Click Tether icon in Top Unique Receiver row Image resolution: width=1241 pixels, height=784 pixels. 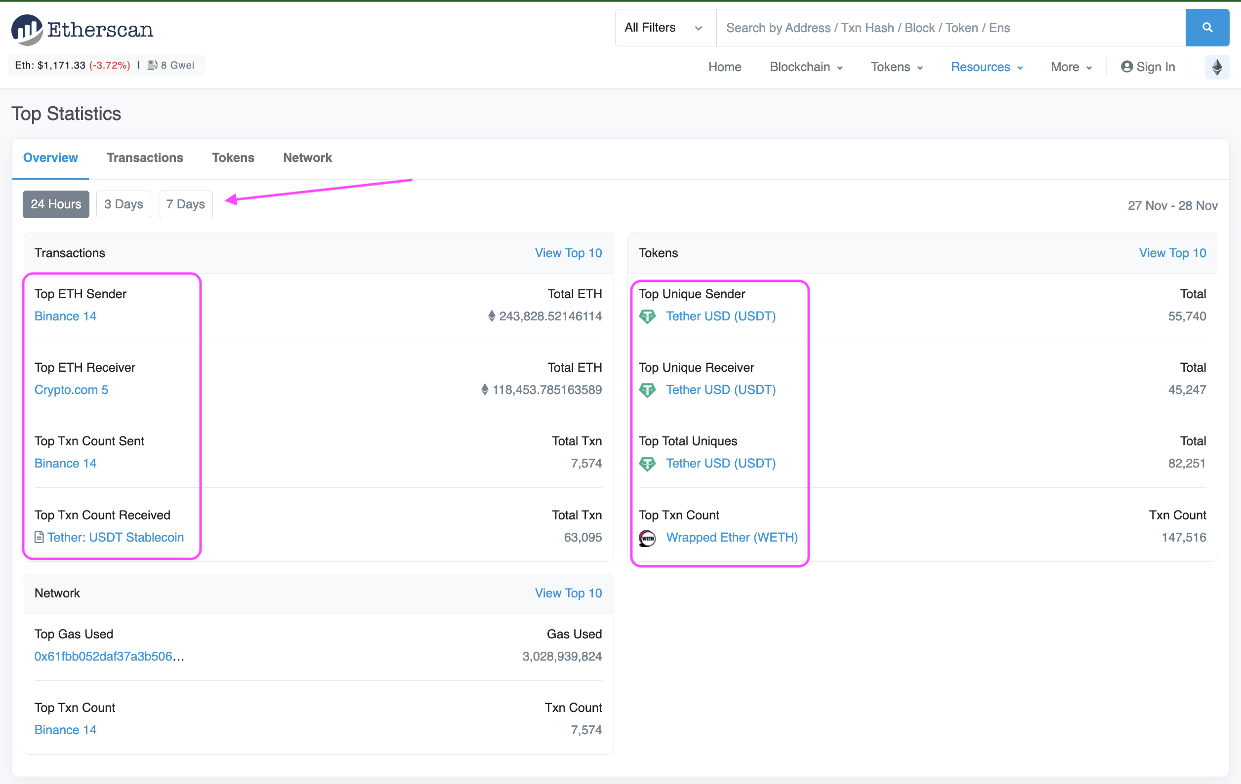[x=647, y=390]
